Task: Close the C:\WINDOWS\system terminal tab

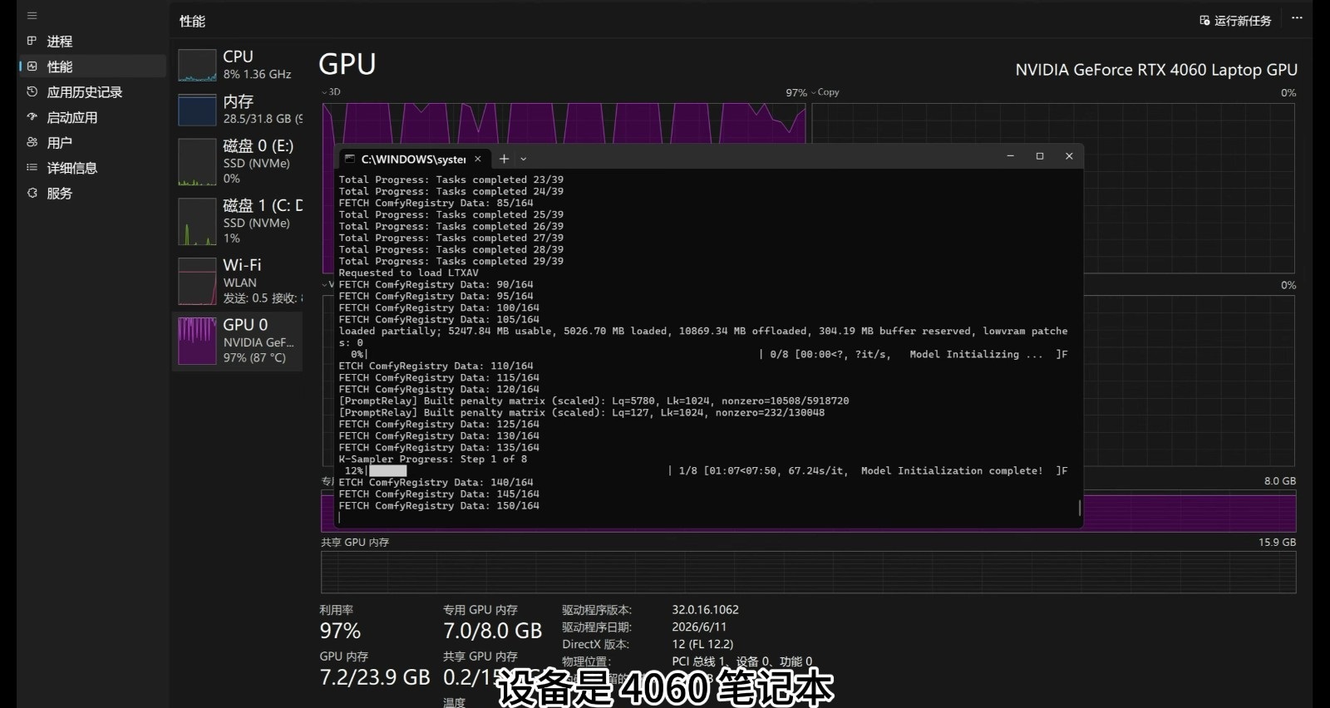Action: coord(478,159)
